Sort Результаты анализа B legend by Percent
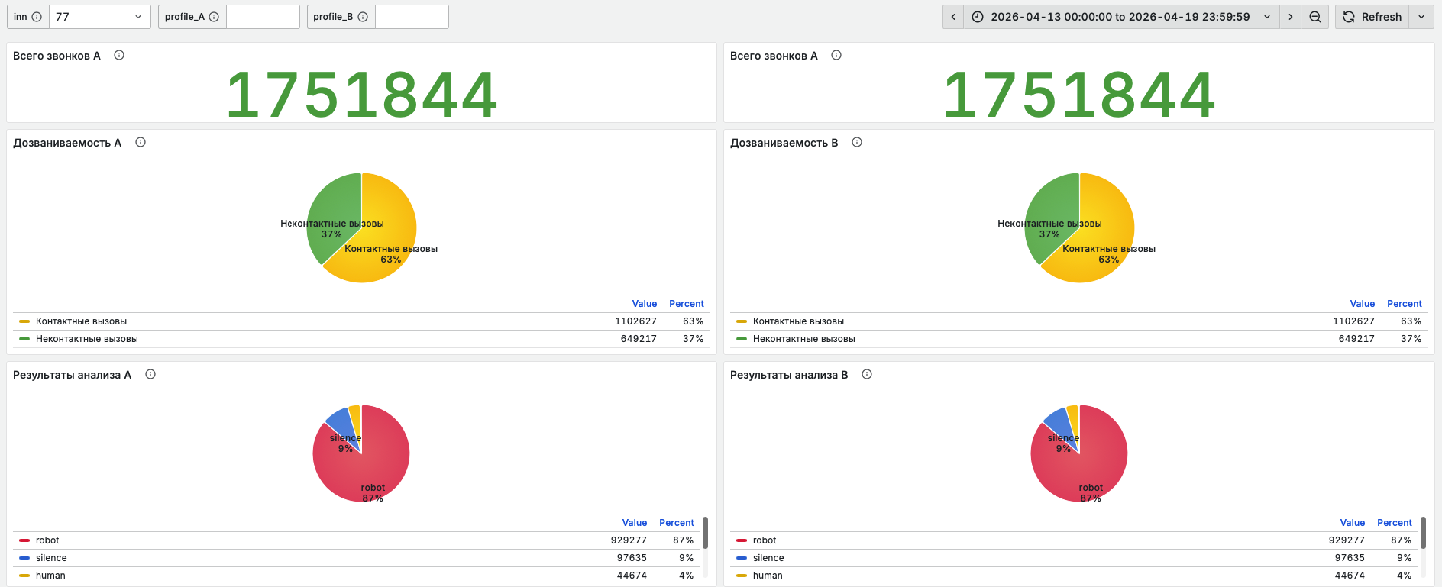The image size is (1442, 587). coord(1395,523)
